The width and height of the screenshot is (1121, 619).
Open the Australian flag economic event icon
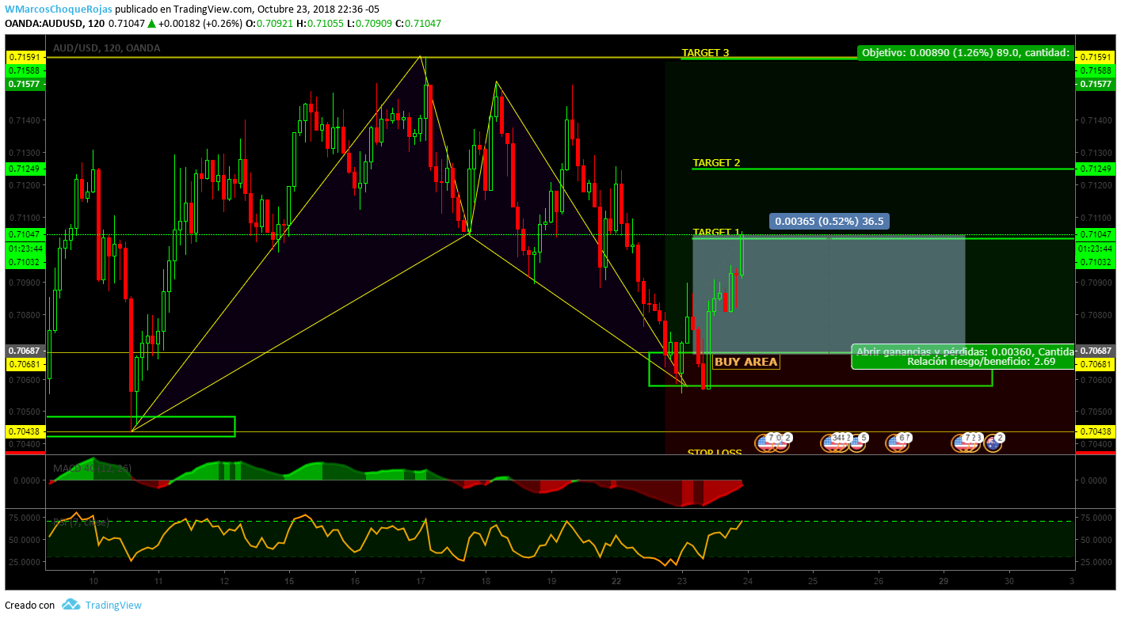pos(992,443)
